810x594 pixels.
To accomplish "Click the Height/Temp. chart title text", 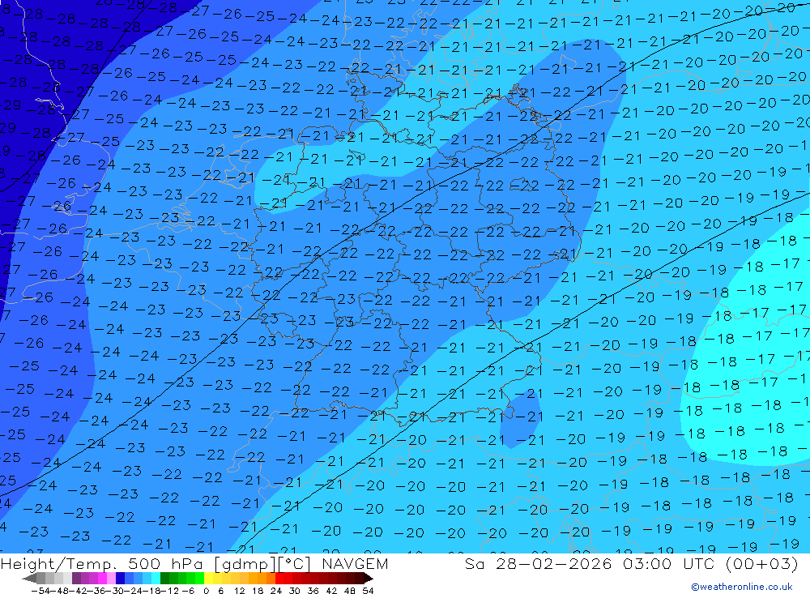I will coord(61,563).
